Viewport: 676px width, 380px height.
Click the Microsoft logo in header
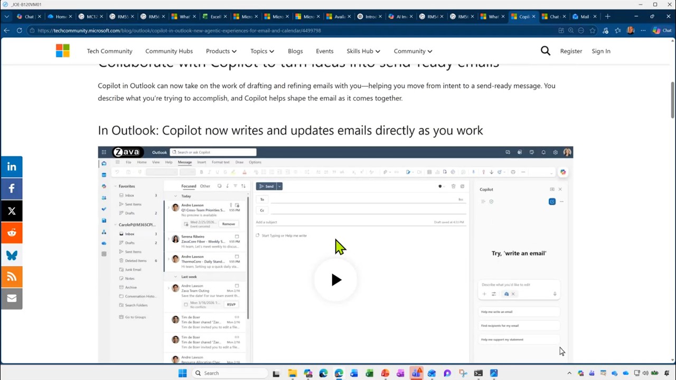click(x=62, y=51)
